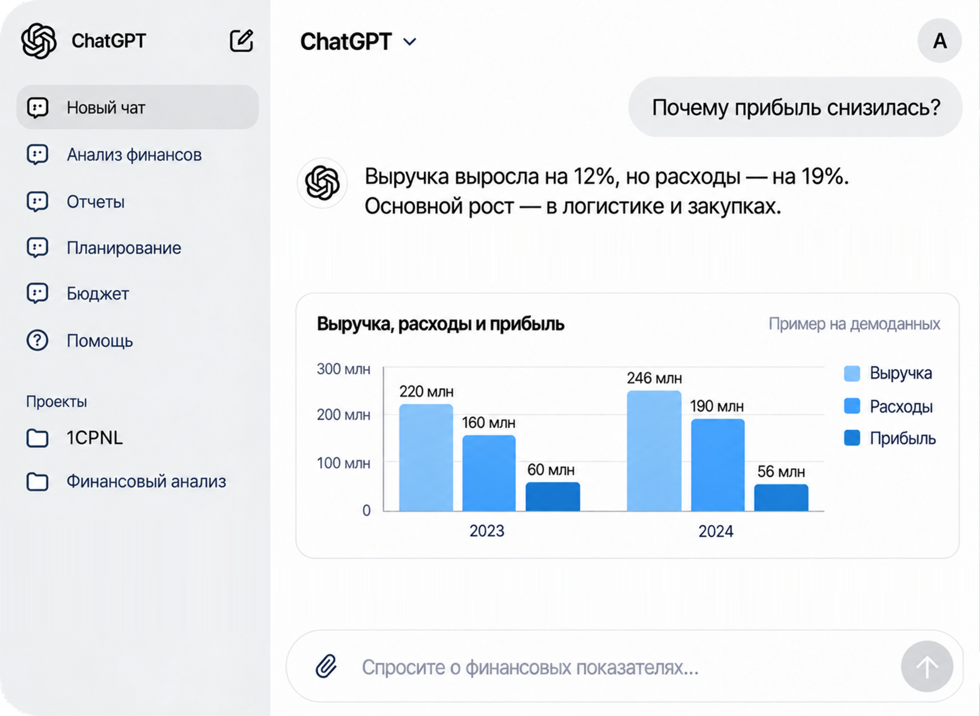
Task: Click the ChatGPT avatar beside the answer
Action: pos(322,182)
